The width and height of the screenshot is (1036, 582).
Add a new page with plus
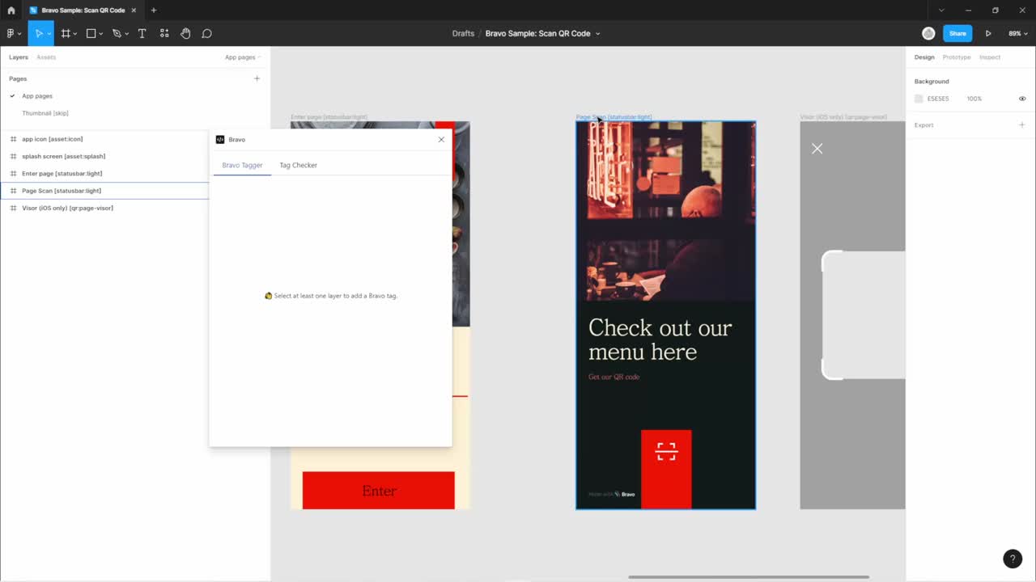pos(257,78)
